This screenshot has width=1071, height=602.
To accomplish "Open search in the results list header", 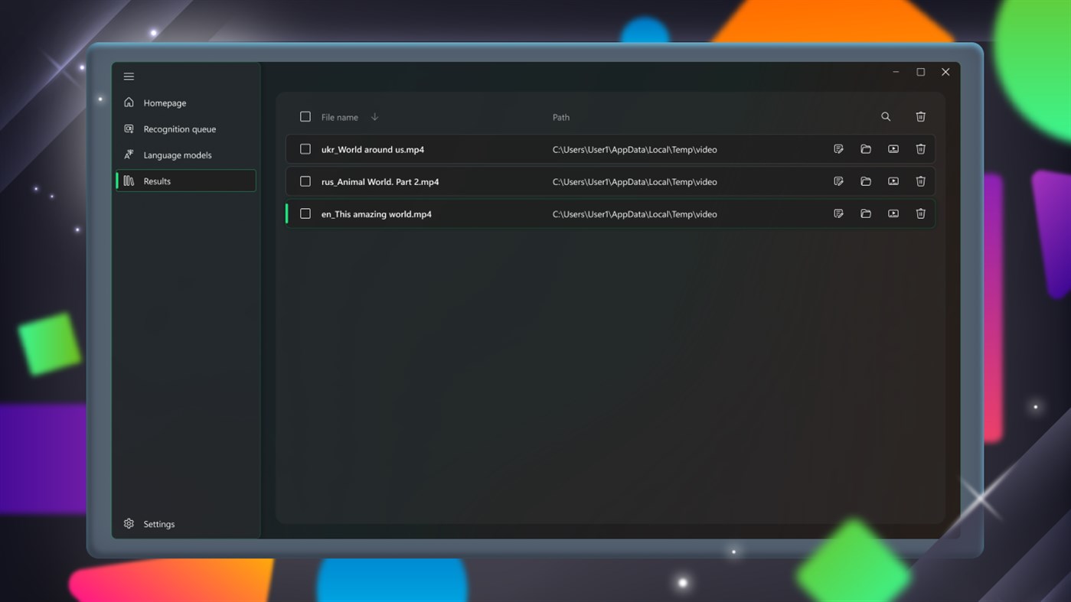I will point(886,116).
